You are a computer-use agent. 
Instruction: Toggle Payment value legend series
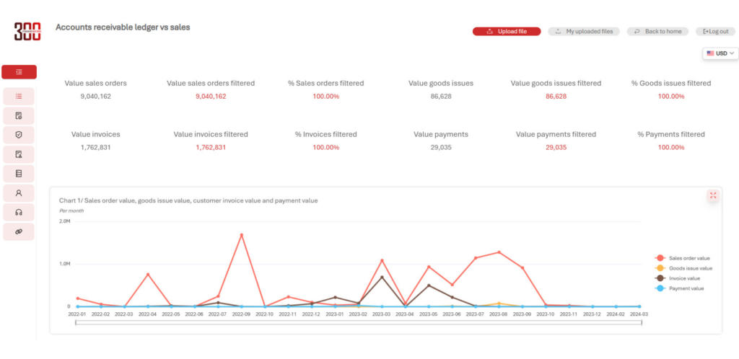pyautogui.click(x=684, y=288)
